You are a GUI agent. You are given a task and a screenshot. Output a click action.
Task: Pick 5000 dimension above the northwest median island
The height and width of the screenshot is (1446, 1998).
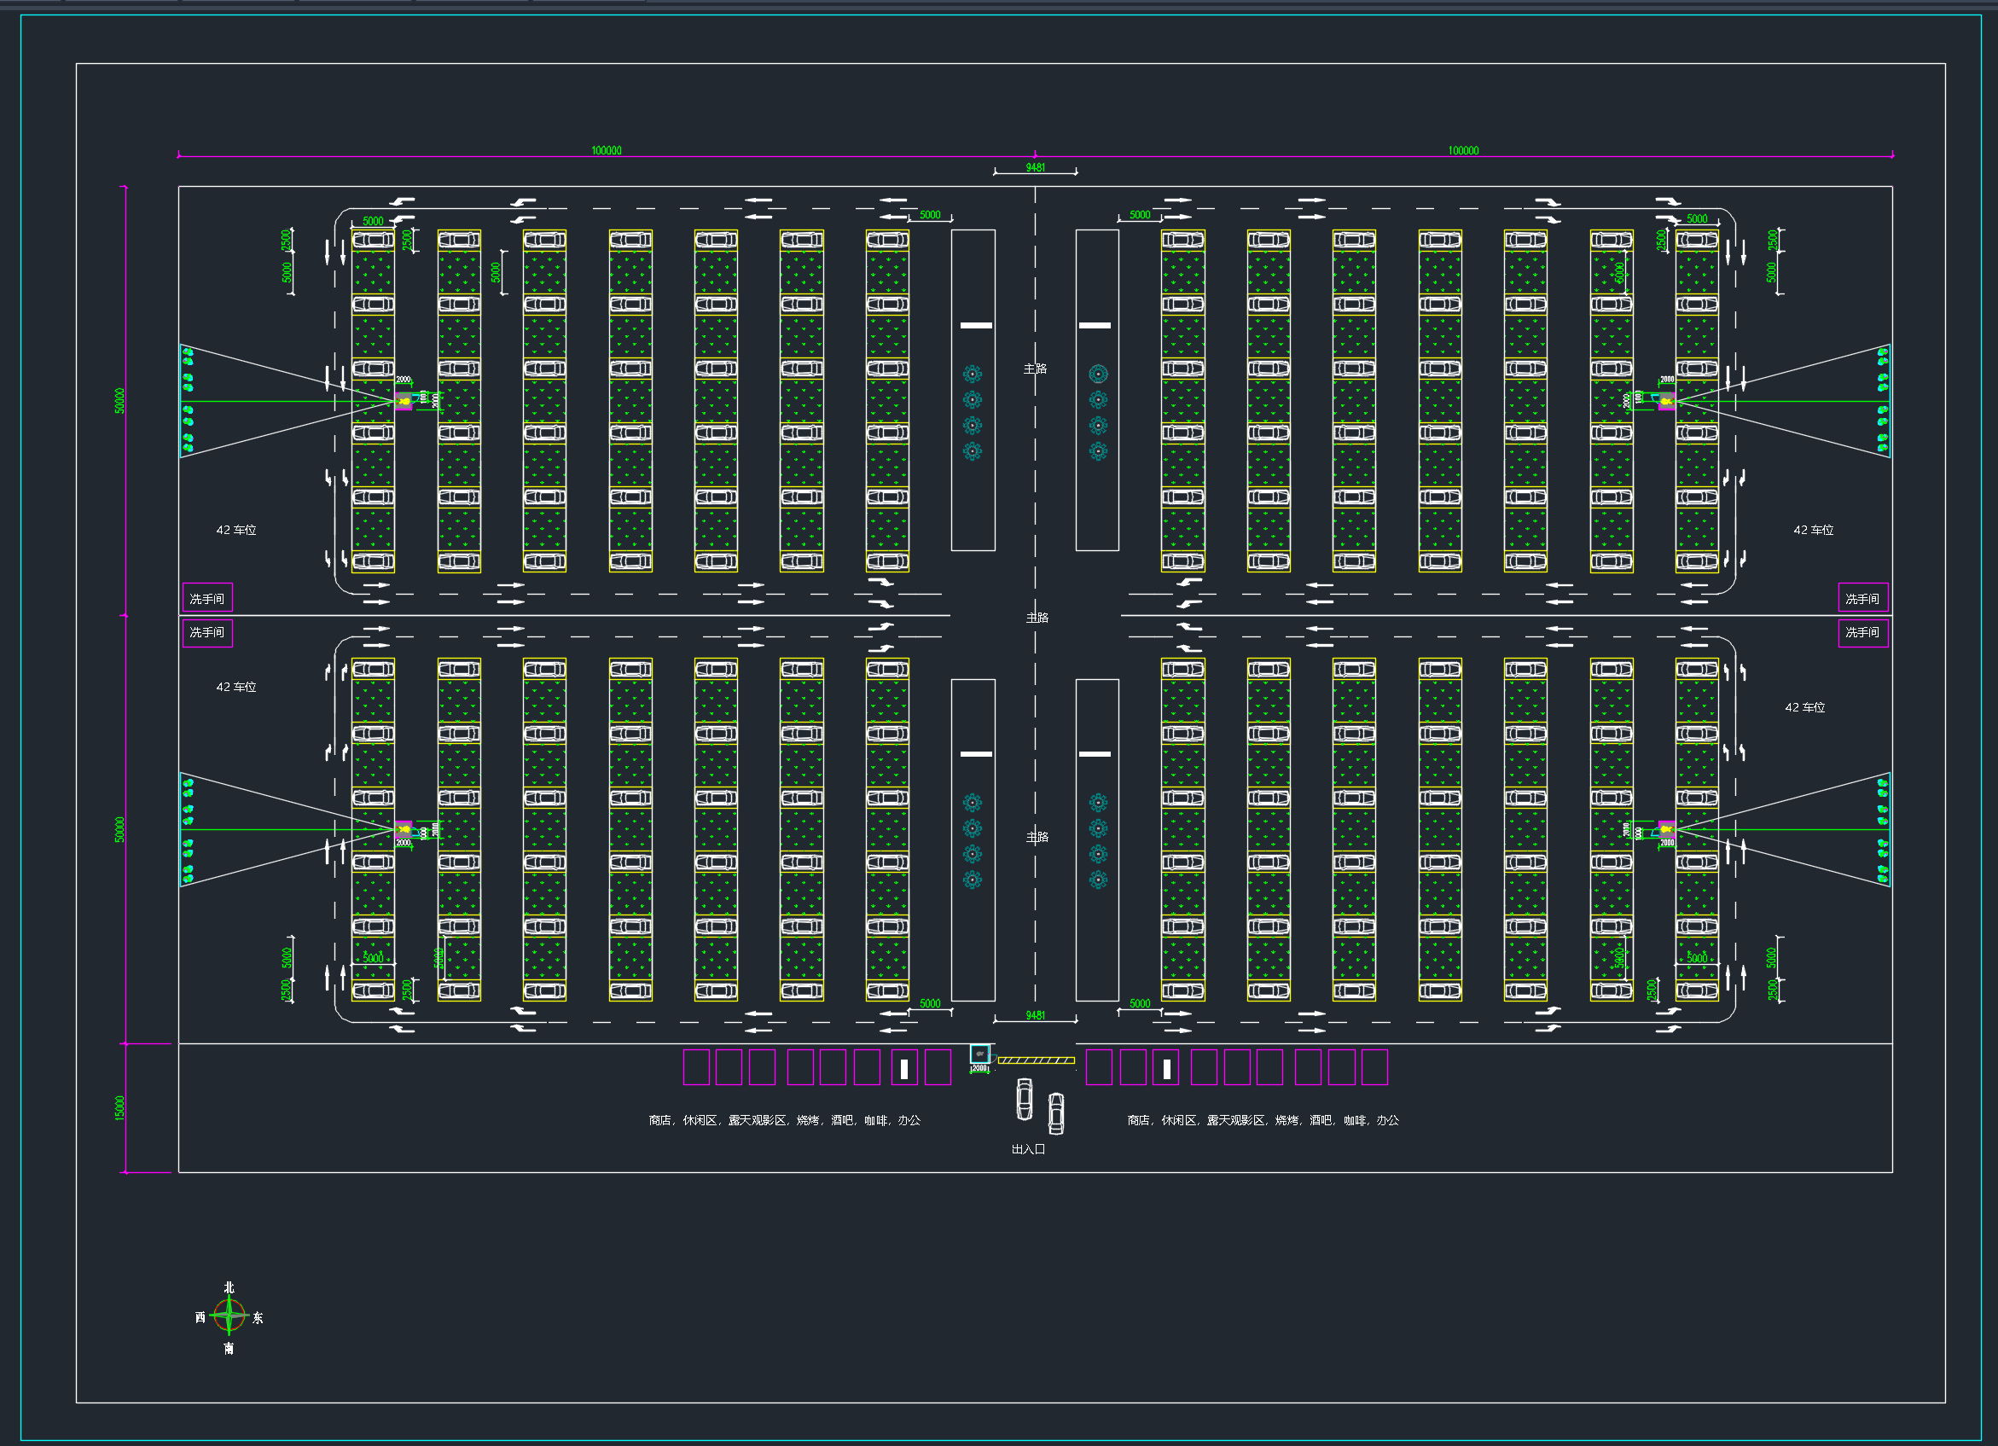(930, 214)
